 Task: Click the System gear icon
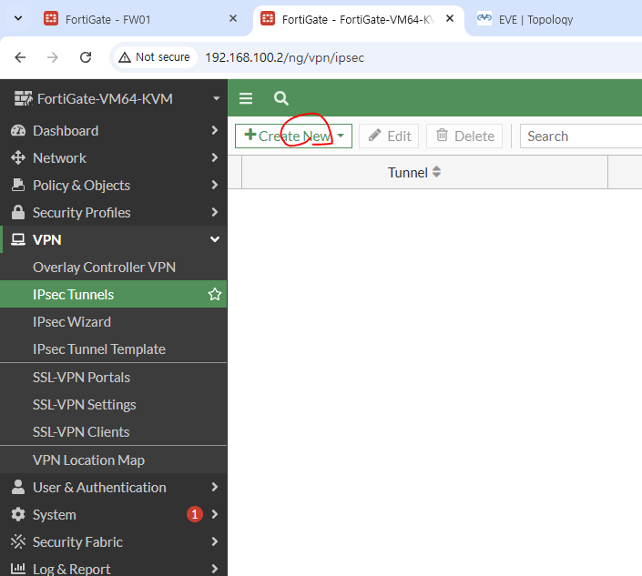click(x=18, y=514)
